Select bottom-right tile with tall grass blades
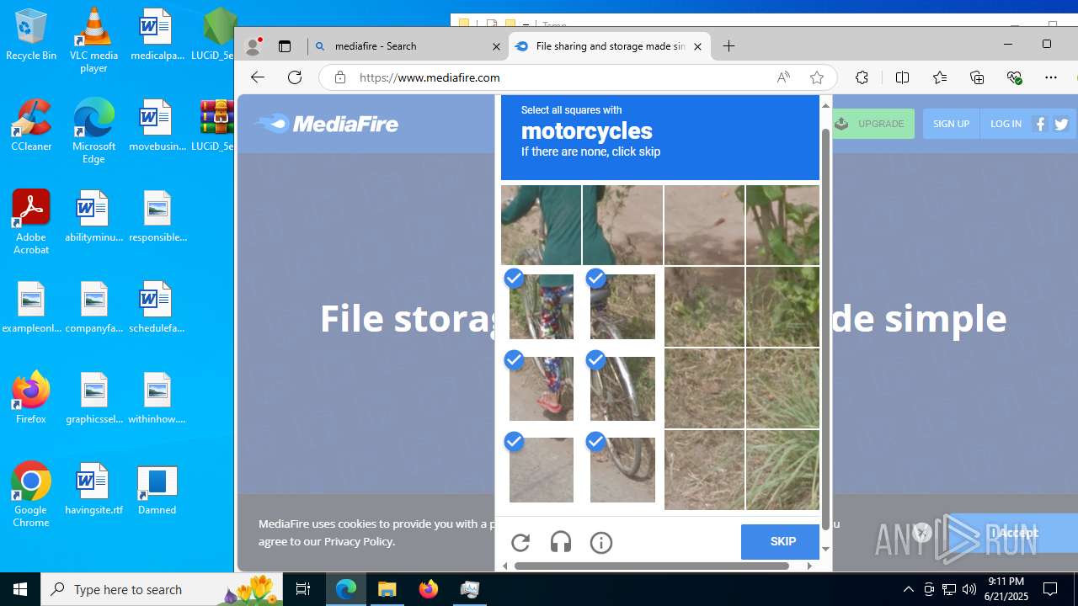The height and width of the screenshot is (606, 1078). 782,470
